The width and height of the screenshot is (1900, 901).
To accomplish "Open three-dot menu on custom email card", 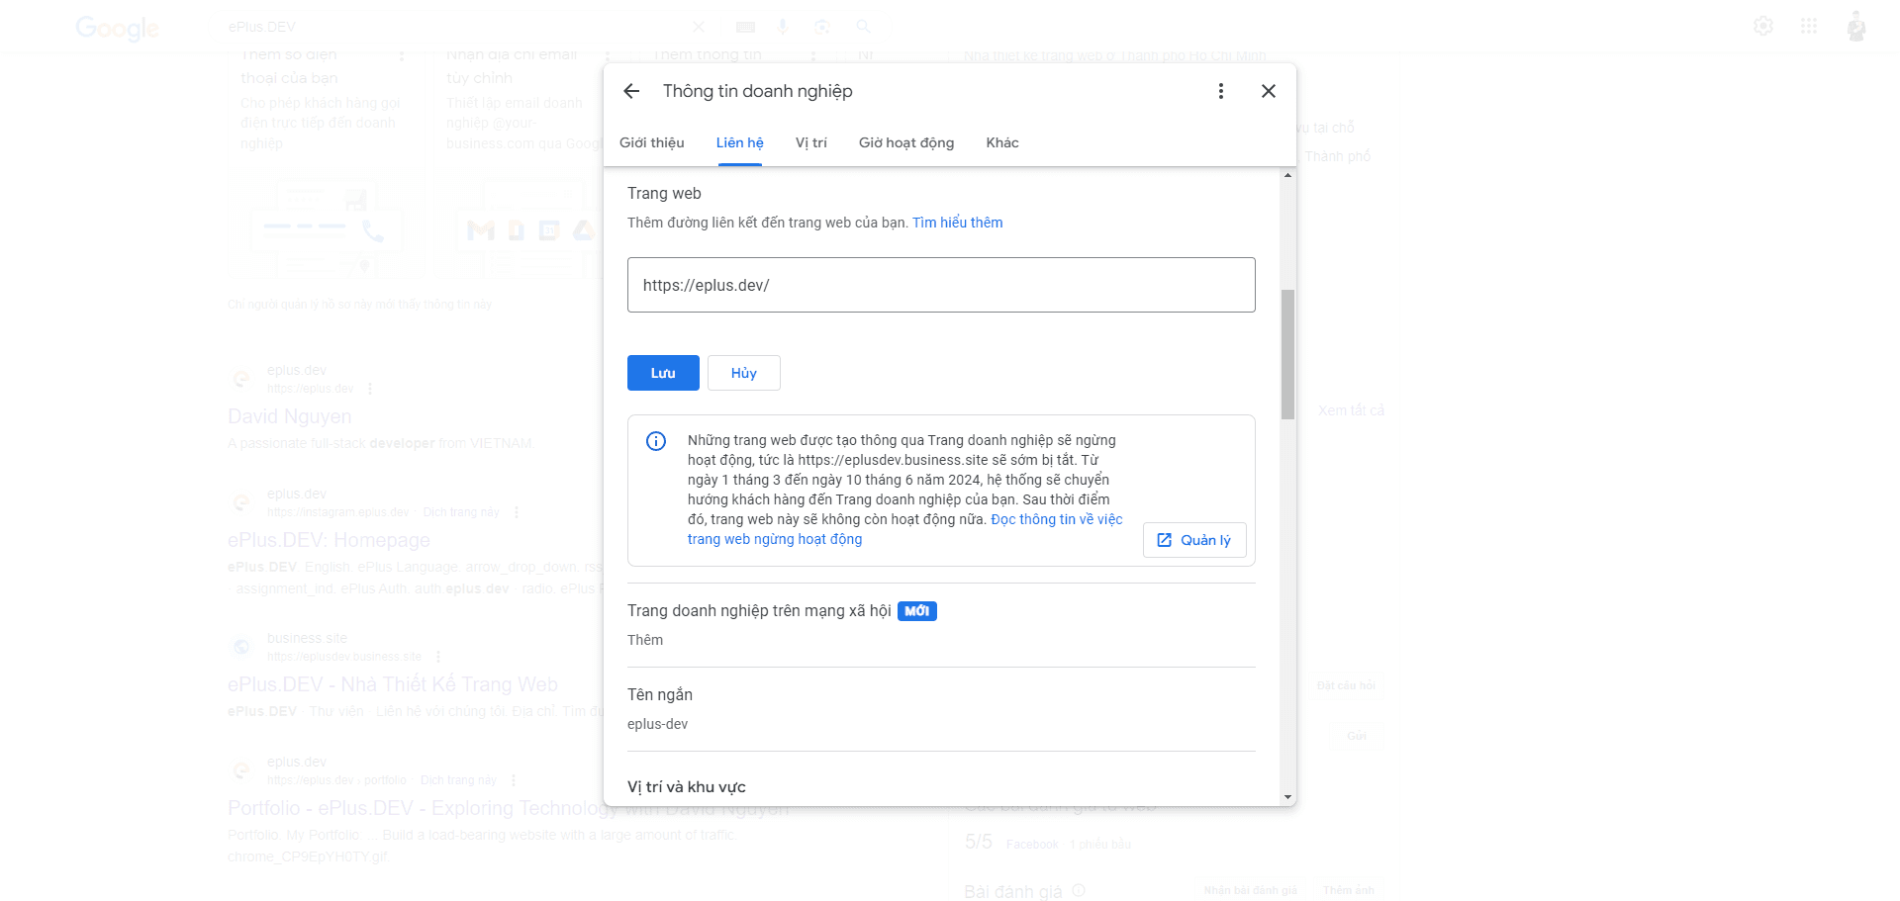I will pyautogui.click(x=608, y=56).
